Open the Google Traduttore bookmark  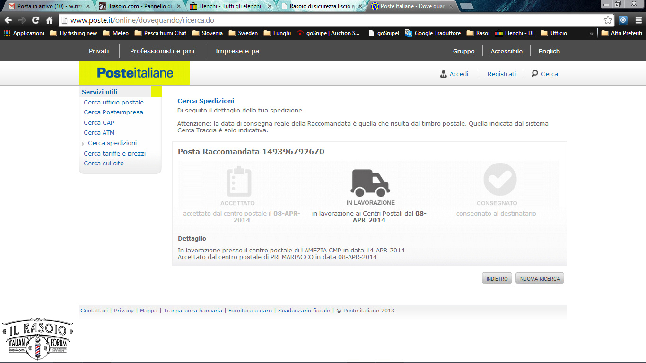click(433, 33)
